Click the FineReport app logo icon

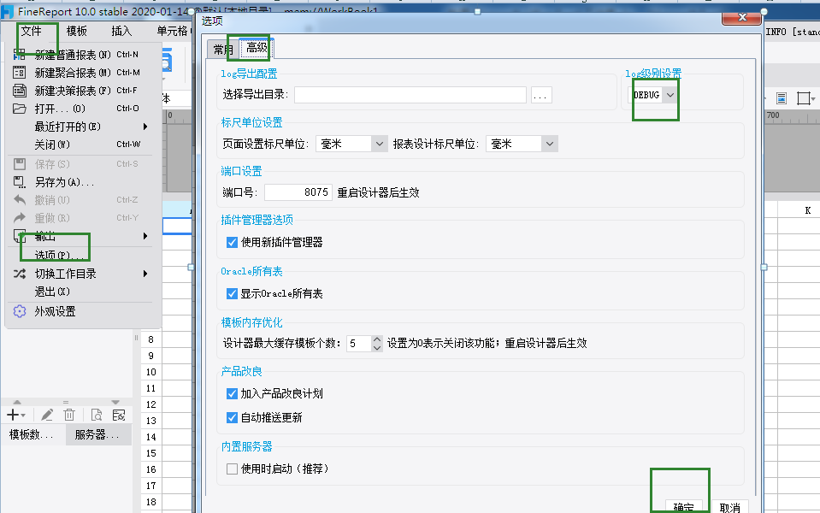pyautogui.click(x=8, y=11)
